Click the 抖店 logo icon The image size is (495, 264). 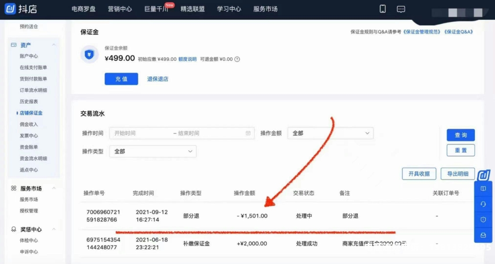pyautogui.click(x=10, y=9)
